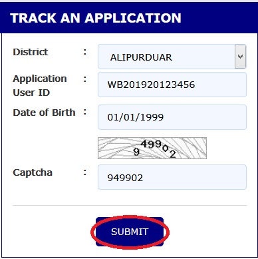Click the first digit 9 in the captcha image
258x259 pixels.
(136, 152)
